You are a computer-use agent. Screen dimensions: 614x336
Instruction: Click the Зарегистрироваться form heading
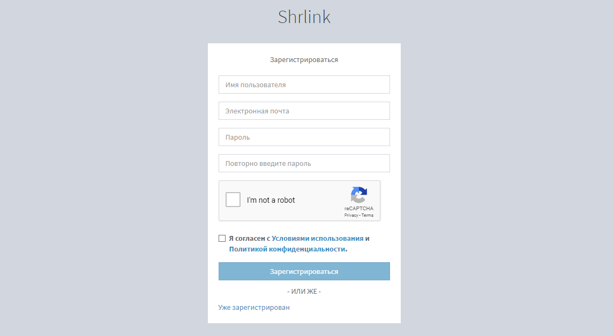pyautogui.click(x=304, y=60)
